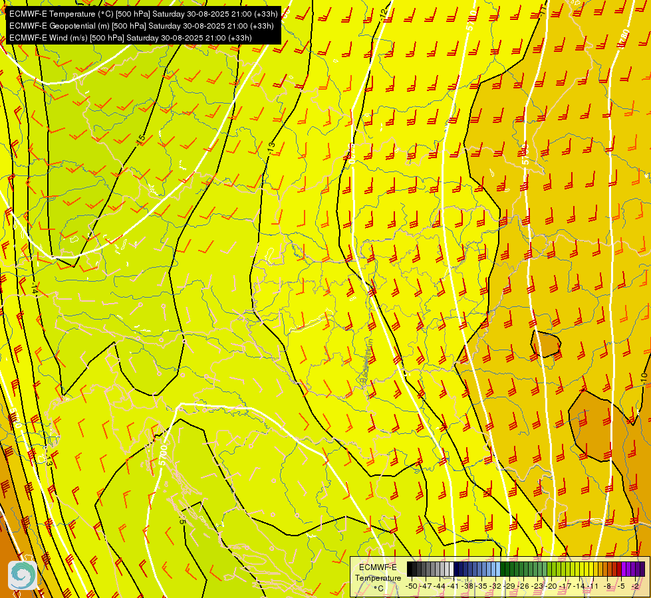Pick the dark purple swatch ending the legend
The image size is (651, 598).
coord(642,569)
